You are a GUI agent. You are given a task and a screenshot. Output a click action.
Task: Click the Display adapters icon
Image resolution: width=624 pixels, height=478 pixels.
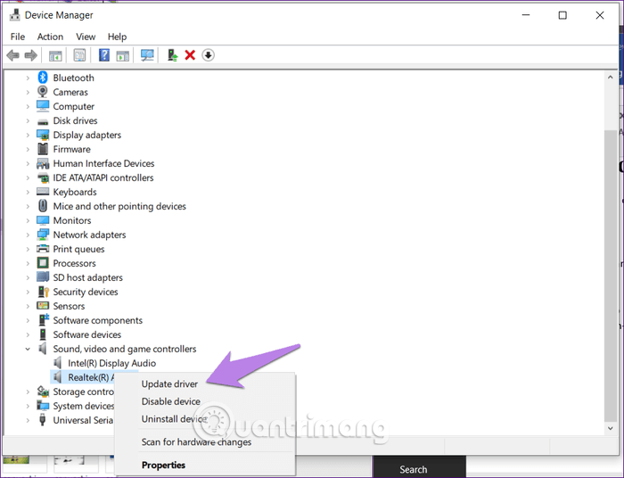coord(43,135)
